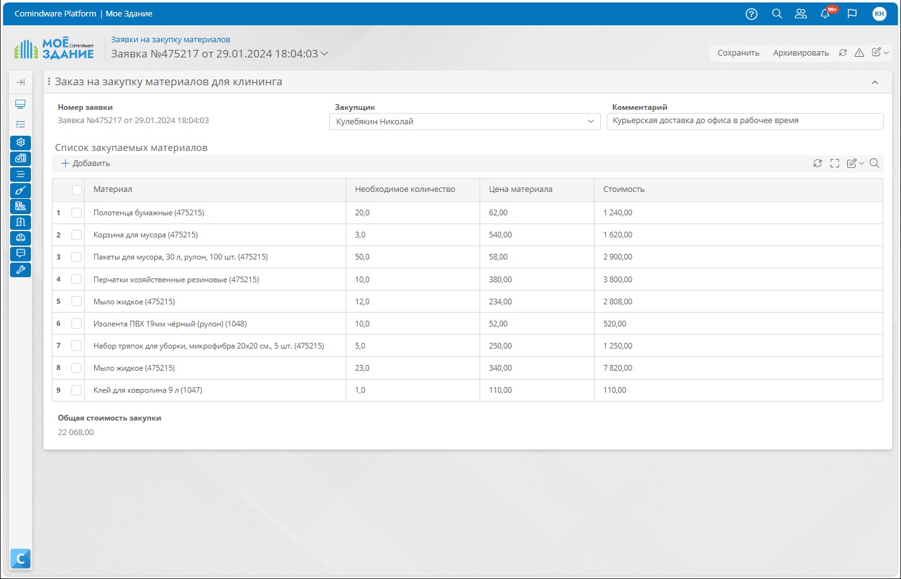
Task: Open the materials table edit dropdown
Action: 855,164
